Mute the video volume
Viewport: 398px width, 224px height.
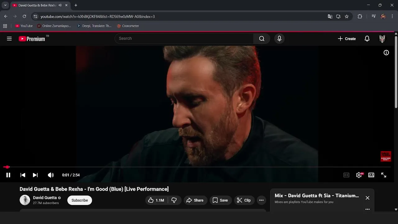[x=51, y=175]
